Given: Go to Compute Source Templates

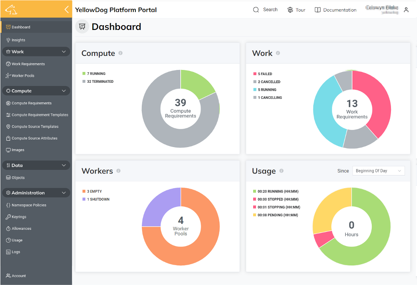Looking at the screenshot, I should point(35,127).
